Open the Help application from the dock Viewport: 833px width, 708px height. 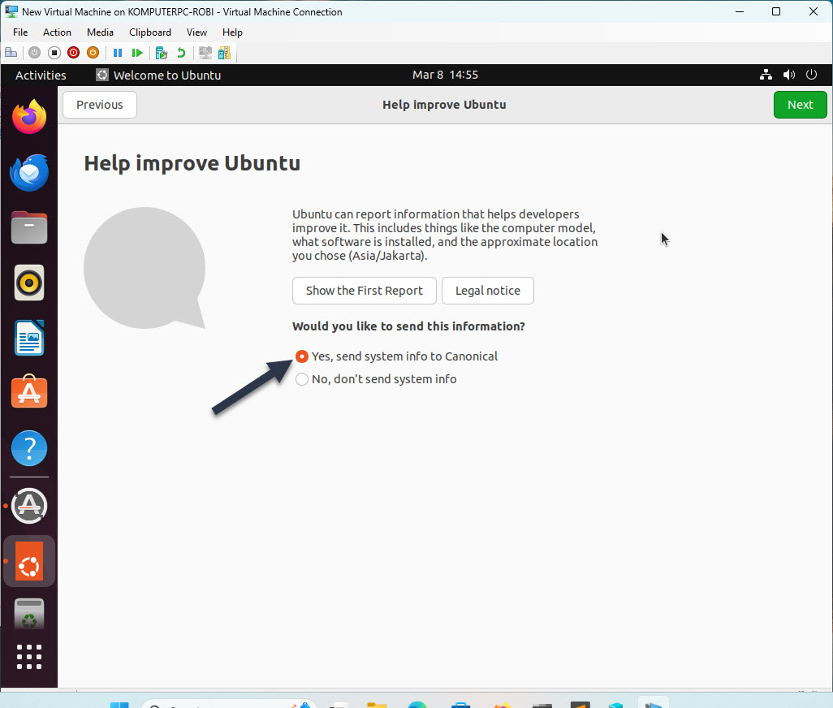[29, 447]
